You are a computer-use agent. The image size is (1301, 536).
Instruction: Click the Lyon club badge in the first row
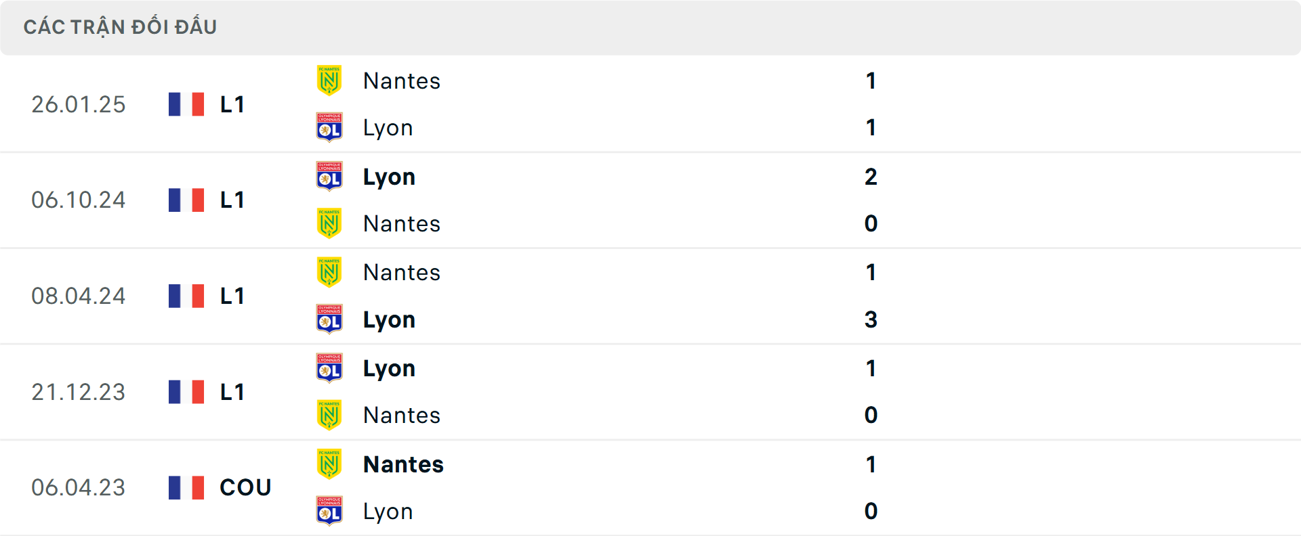(329, 127)
